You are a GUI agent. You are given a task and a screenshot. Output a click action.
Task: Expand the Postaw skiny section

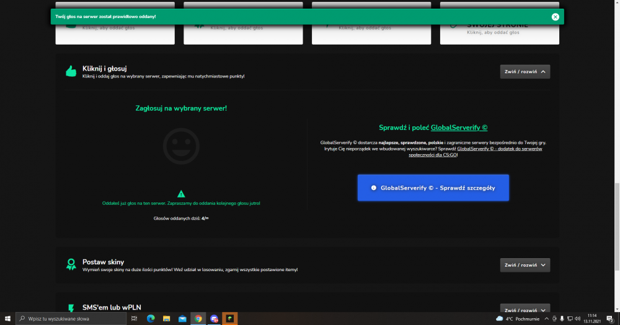pyautogui.click(x=525, y=265)
